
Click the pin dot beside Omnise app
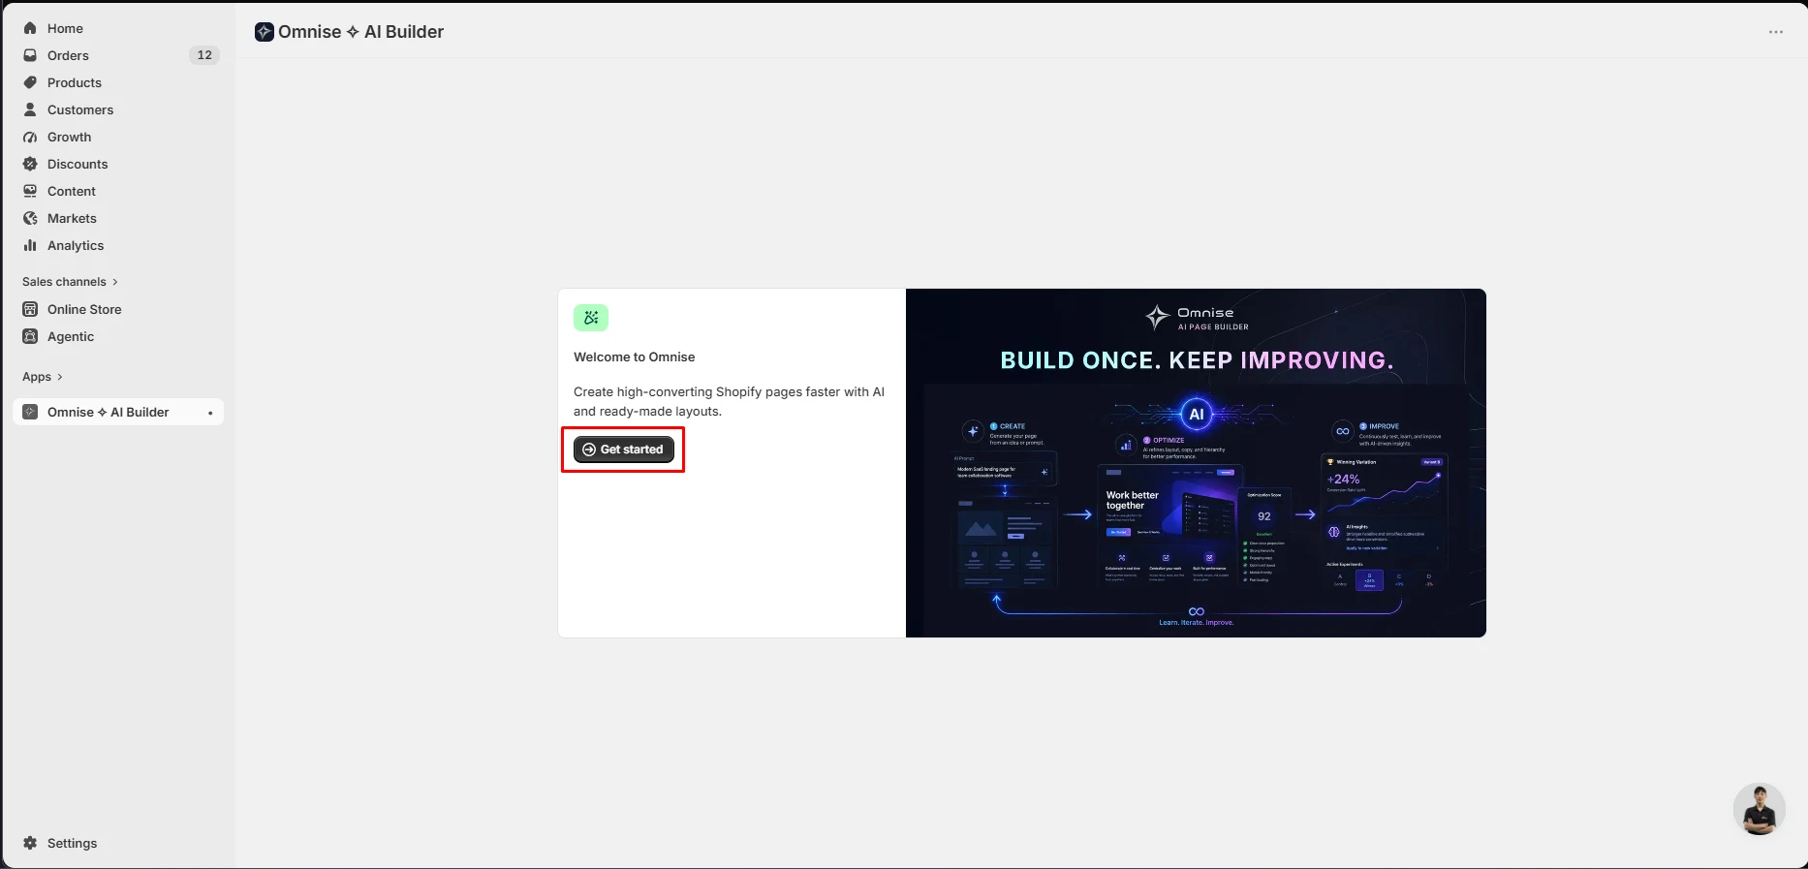pos(210,413)
